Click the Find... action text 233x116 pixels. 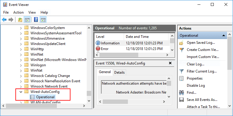click(192, 93)
